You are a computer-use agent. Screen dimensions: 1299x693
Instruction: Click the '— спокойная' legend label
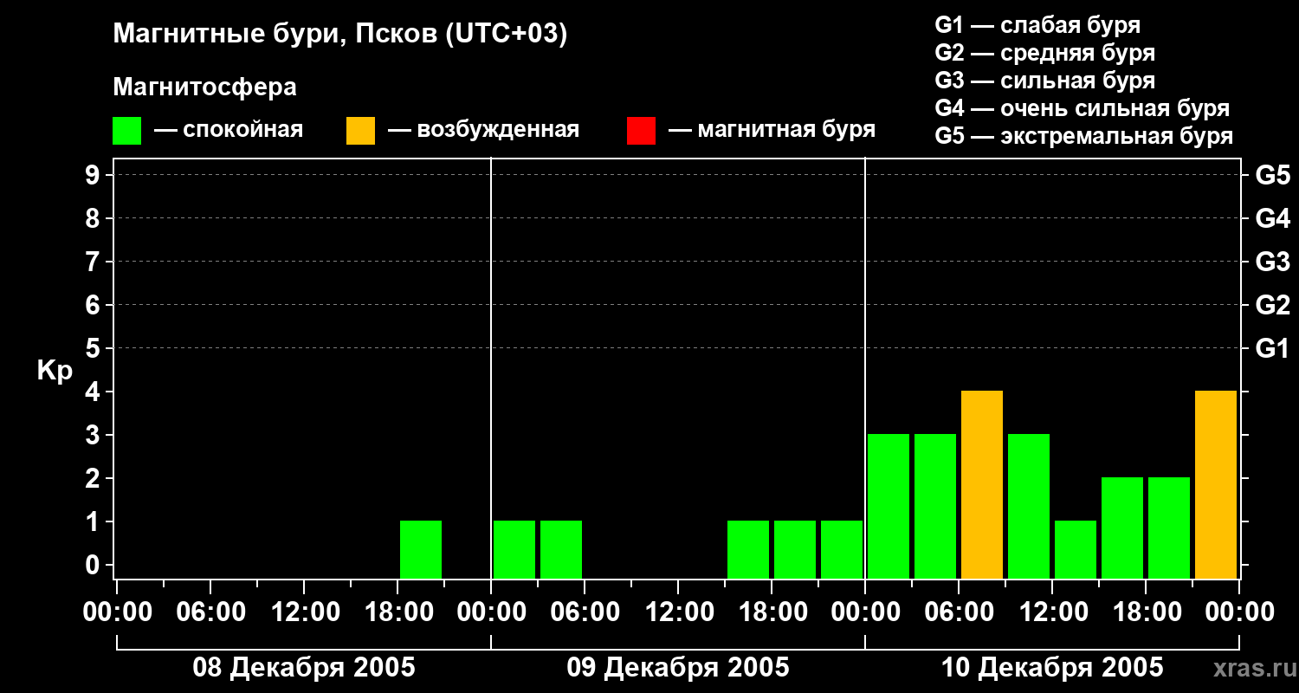229,130
